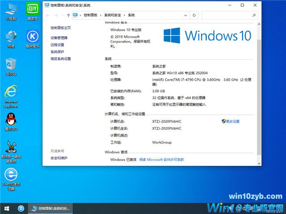
Task: Select the 腾讯QQ penguin icon
Action: click(11, 122)
